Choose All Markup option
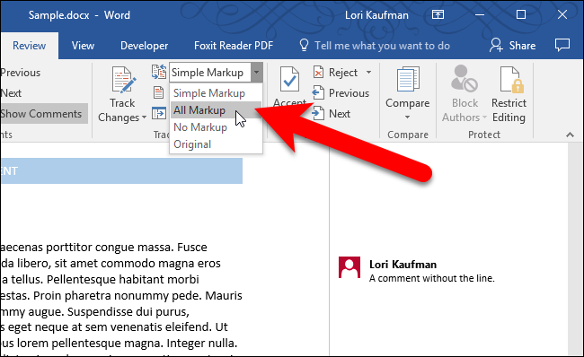The height and width of the screenshot is (357, 584). pyautogui.click(x=216, y=110)
